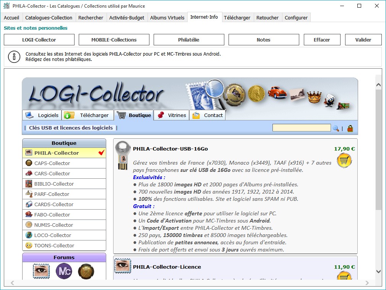Click the PHILA-Collector-Licence eye stamp image
Image resolution: width=386 pixels, height=290 pixels.
pyautogui.click(x=123, y=266)
